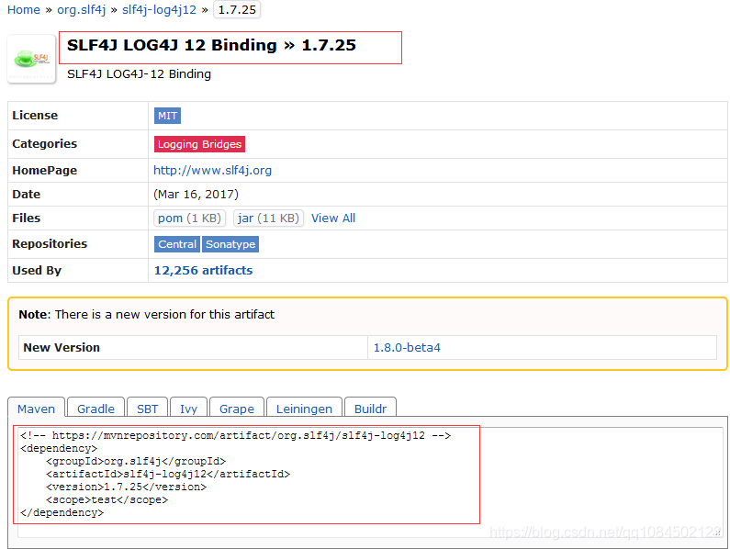The image size is (730, 549).
Task: Click the SLF4J logo thumbnail
Action: (x=31, y=59)
